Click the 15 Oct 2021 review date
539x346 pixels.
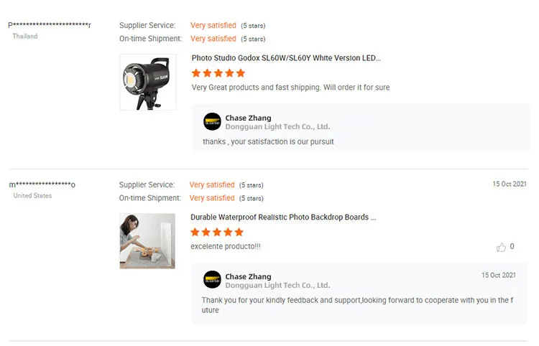[510, 184]
